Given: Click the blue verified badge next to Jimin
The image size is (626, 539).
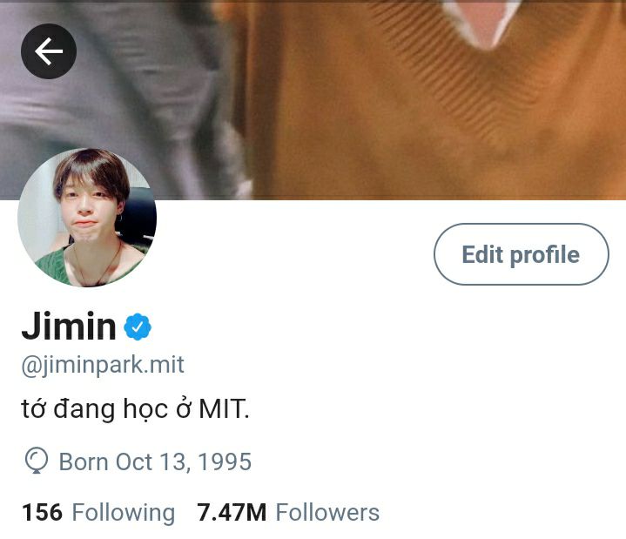Looking at the screenshot, I should point(138,327).
